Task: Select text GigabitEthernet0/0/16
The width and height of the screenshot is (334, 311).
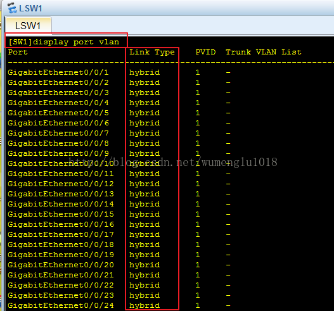Action: (x=61, y=224)
